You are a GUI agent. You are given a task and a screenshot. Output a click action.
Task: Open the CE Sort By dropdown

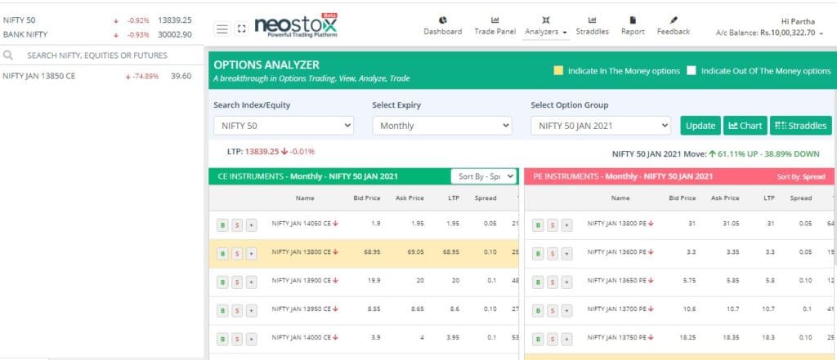pos(484,176)
